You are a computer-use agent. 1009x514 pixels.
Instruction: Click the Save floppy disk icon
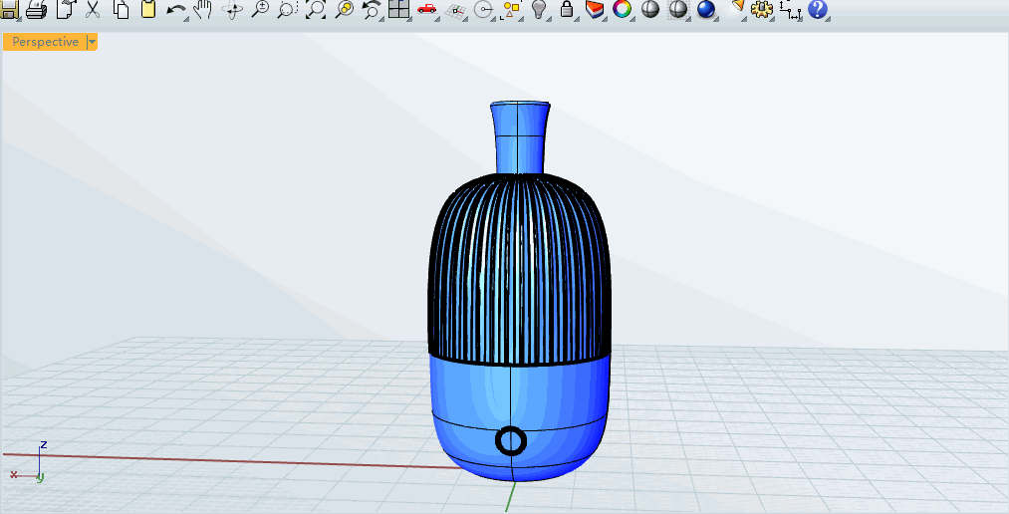[x=9, y=8]
